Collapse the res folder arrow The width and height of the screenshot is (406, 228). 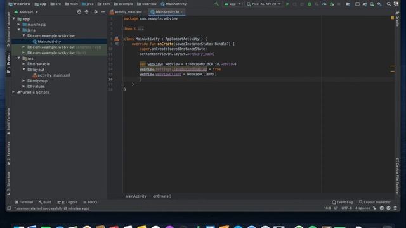tap(18, 58)
